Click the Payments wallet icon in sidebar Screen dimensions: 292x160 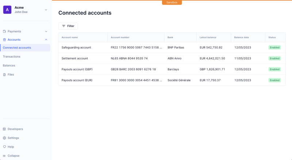[4, 31]
